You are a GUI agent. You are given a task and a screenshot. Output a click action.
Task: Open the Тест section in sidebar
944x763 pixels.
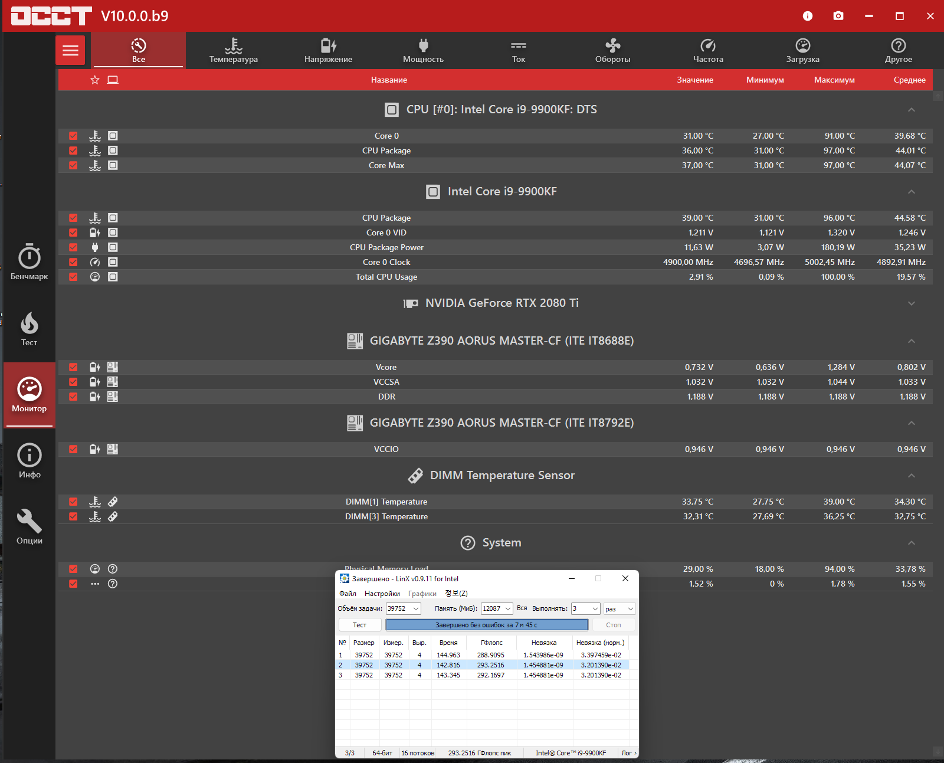click(29, 329)
